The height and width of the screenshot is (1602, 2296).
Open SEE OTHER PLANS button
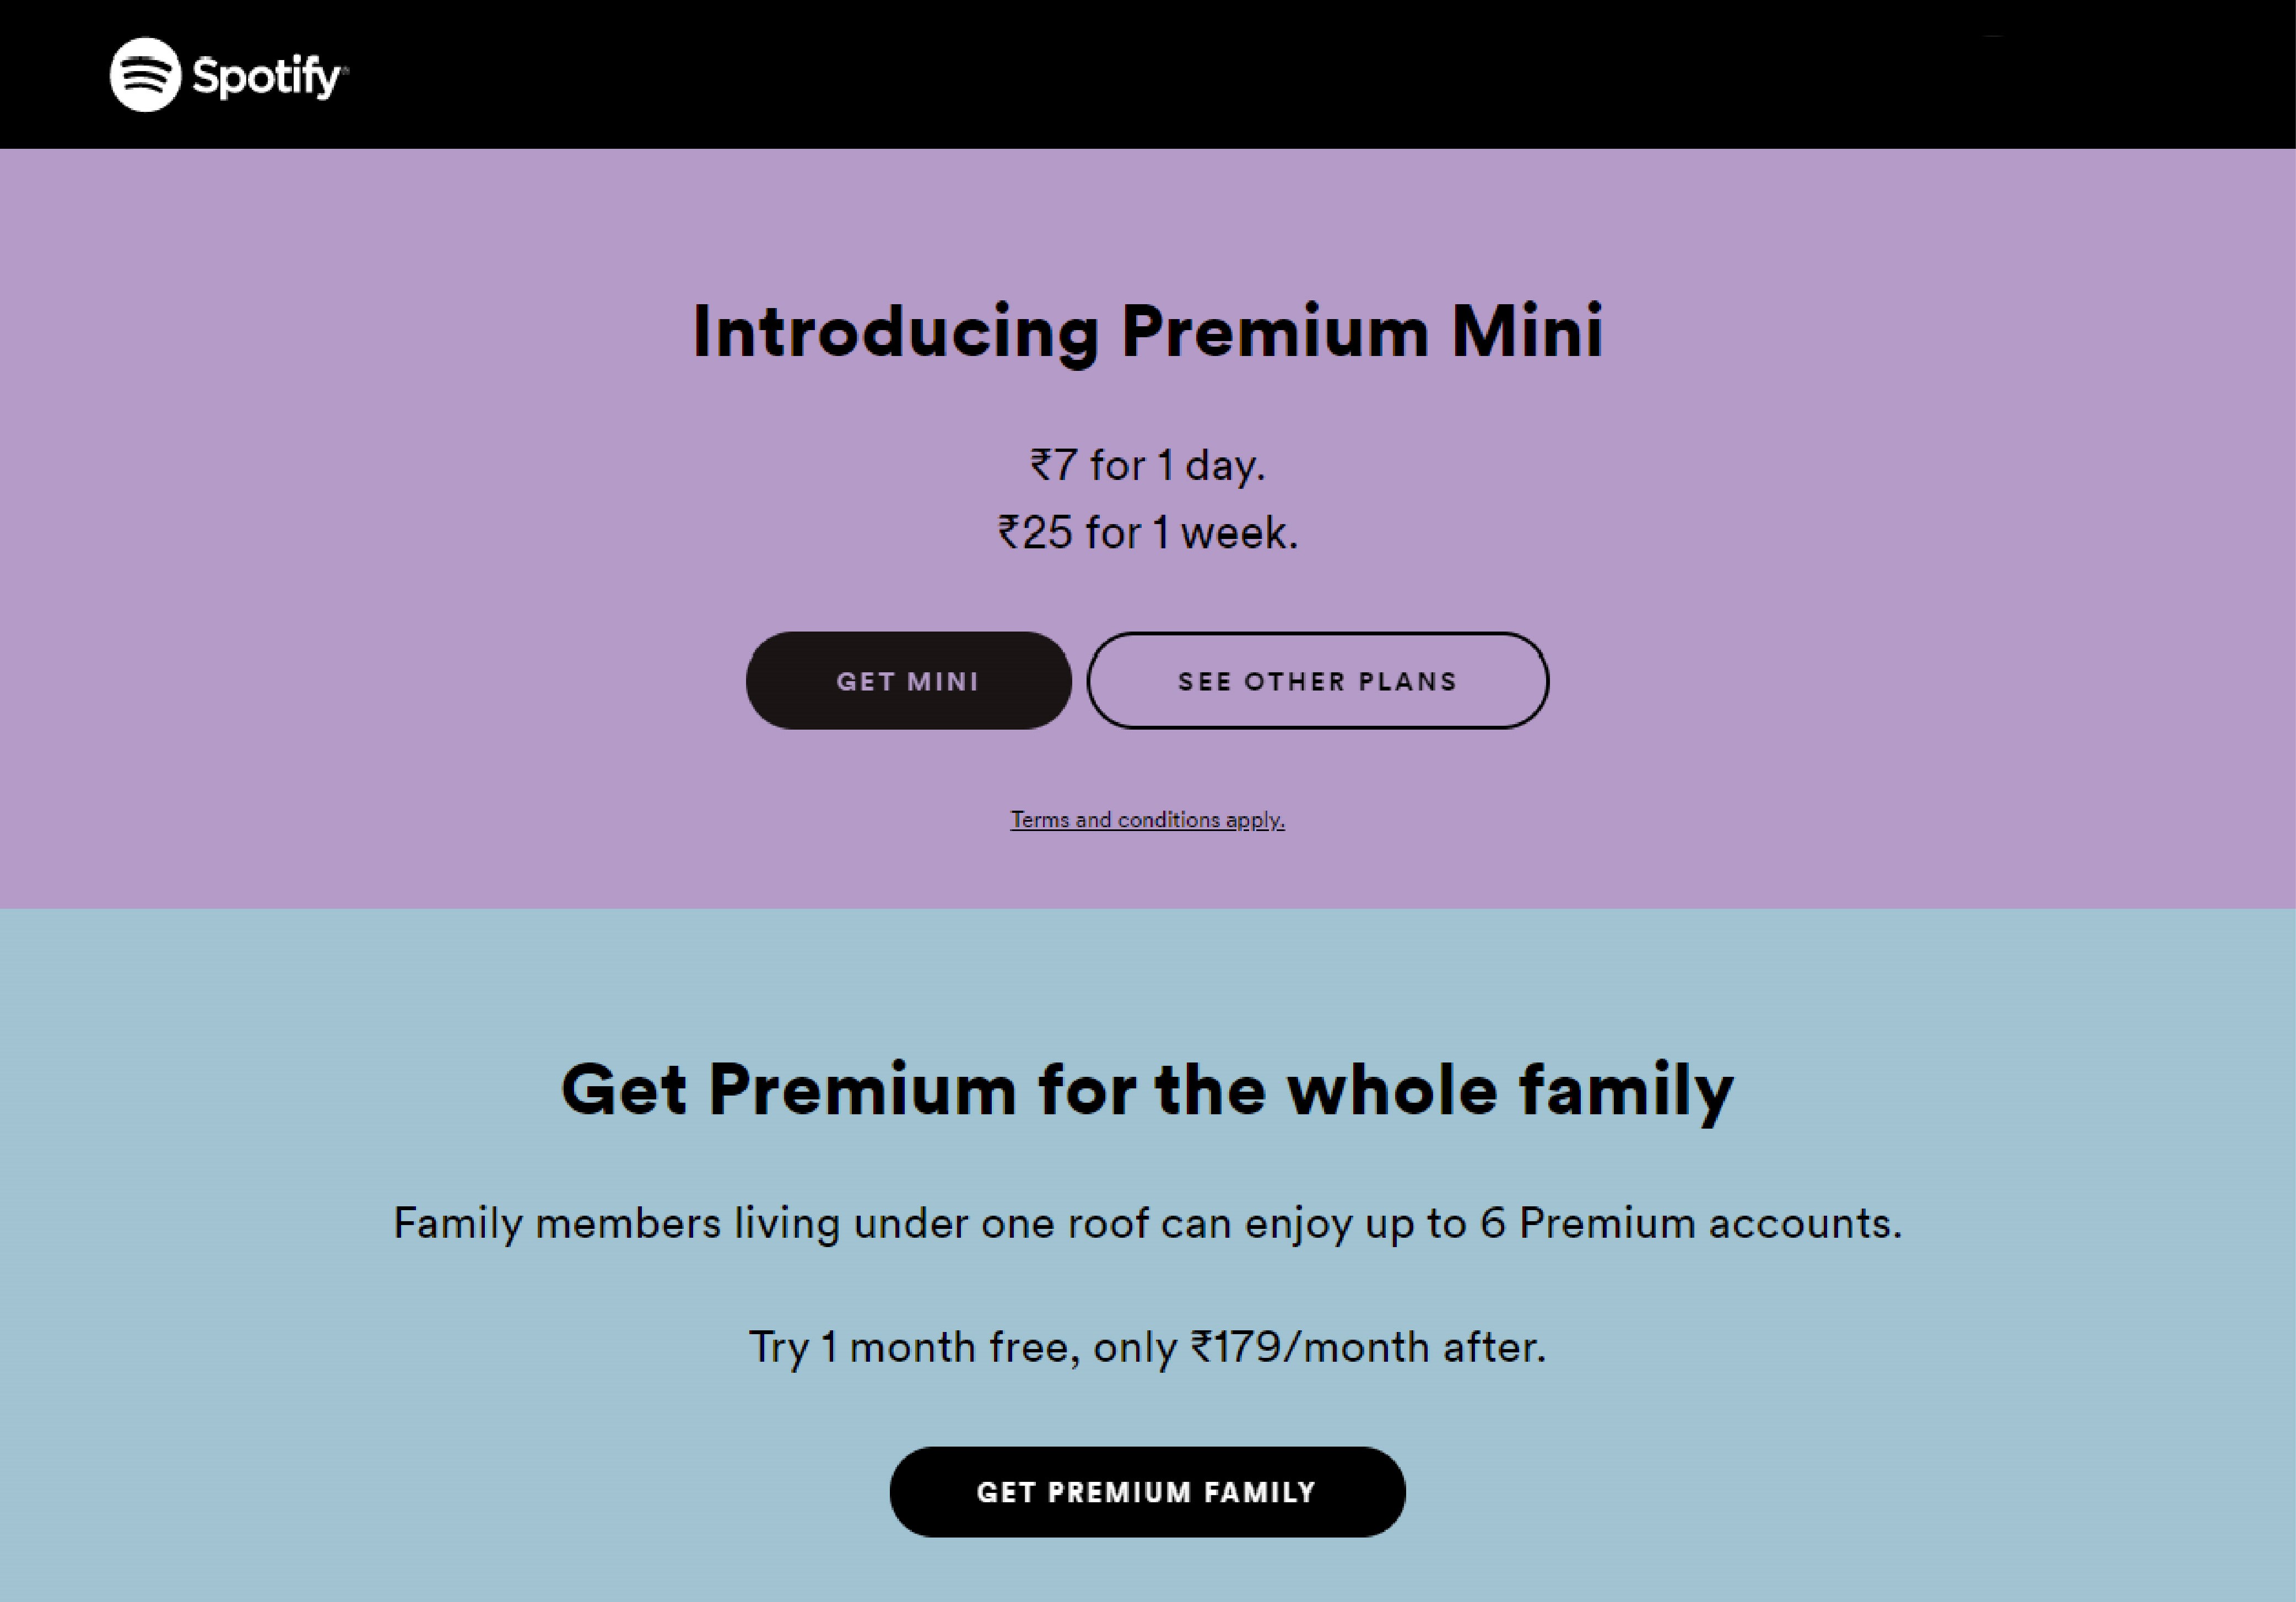pyautogui.click(x=1317, y=680)
